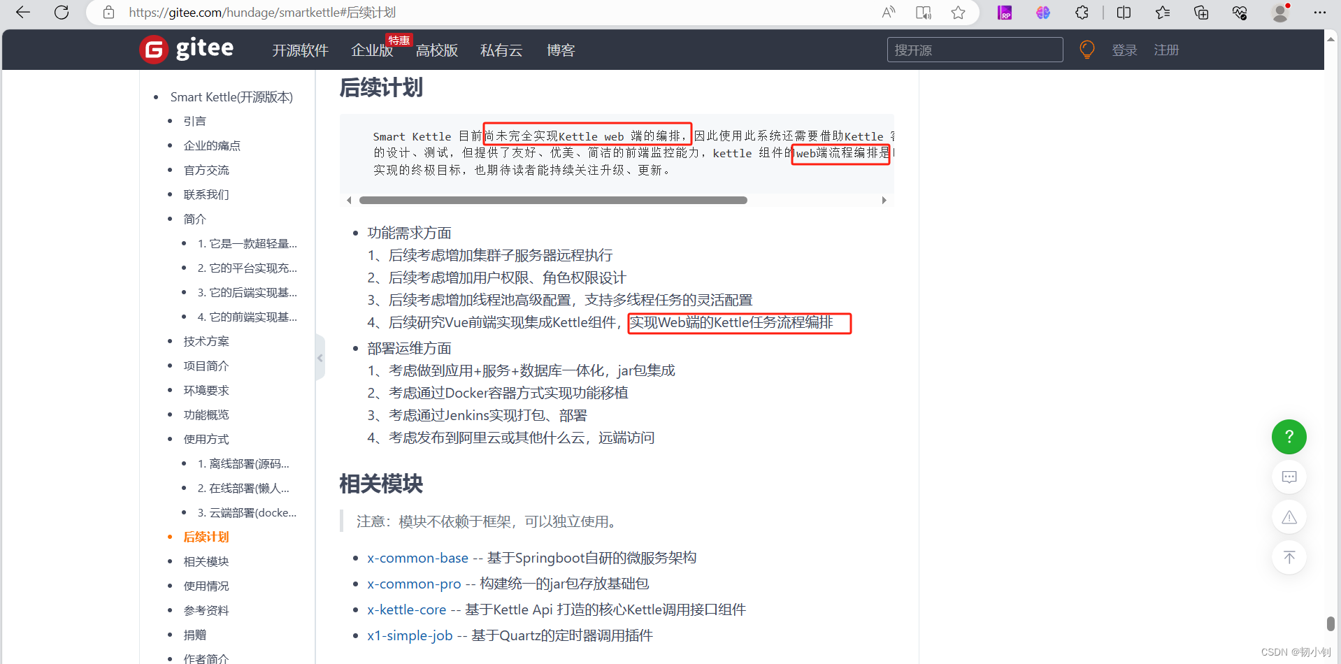
Task: Jump to 技术方案 in the sidebar
Action: [206, 341]
